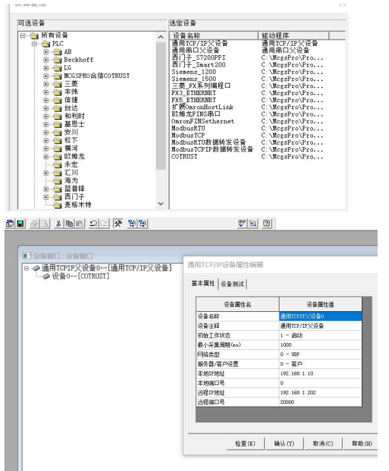Click the 驱动程序 column header

point(293,35)
